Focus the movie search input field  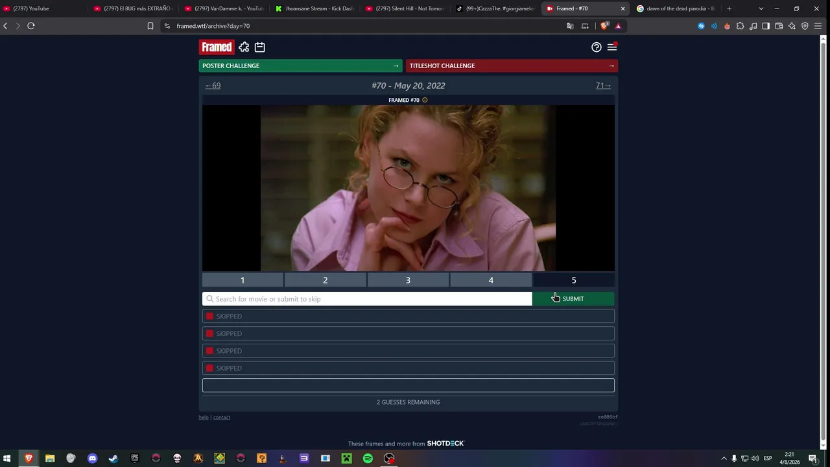click(x=367, y=299)
